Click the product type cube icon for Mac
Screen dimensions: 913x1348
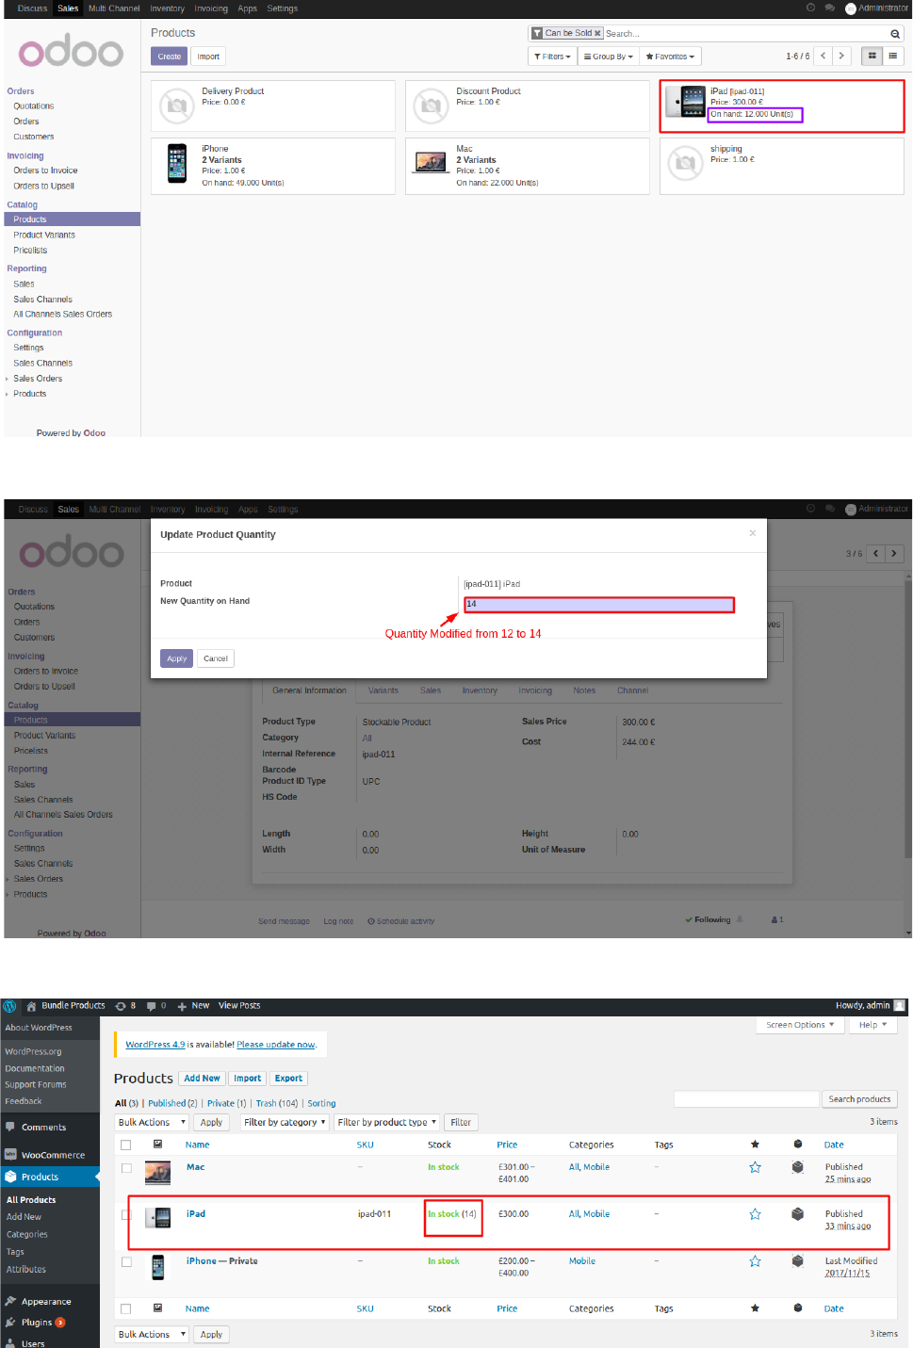click(798, 1167)
